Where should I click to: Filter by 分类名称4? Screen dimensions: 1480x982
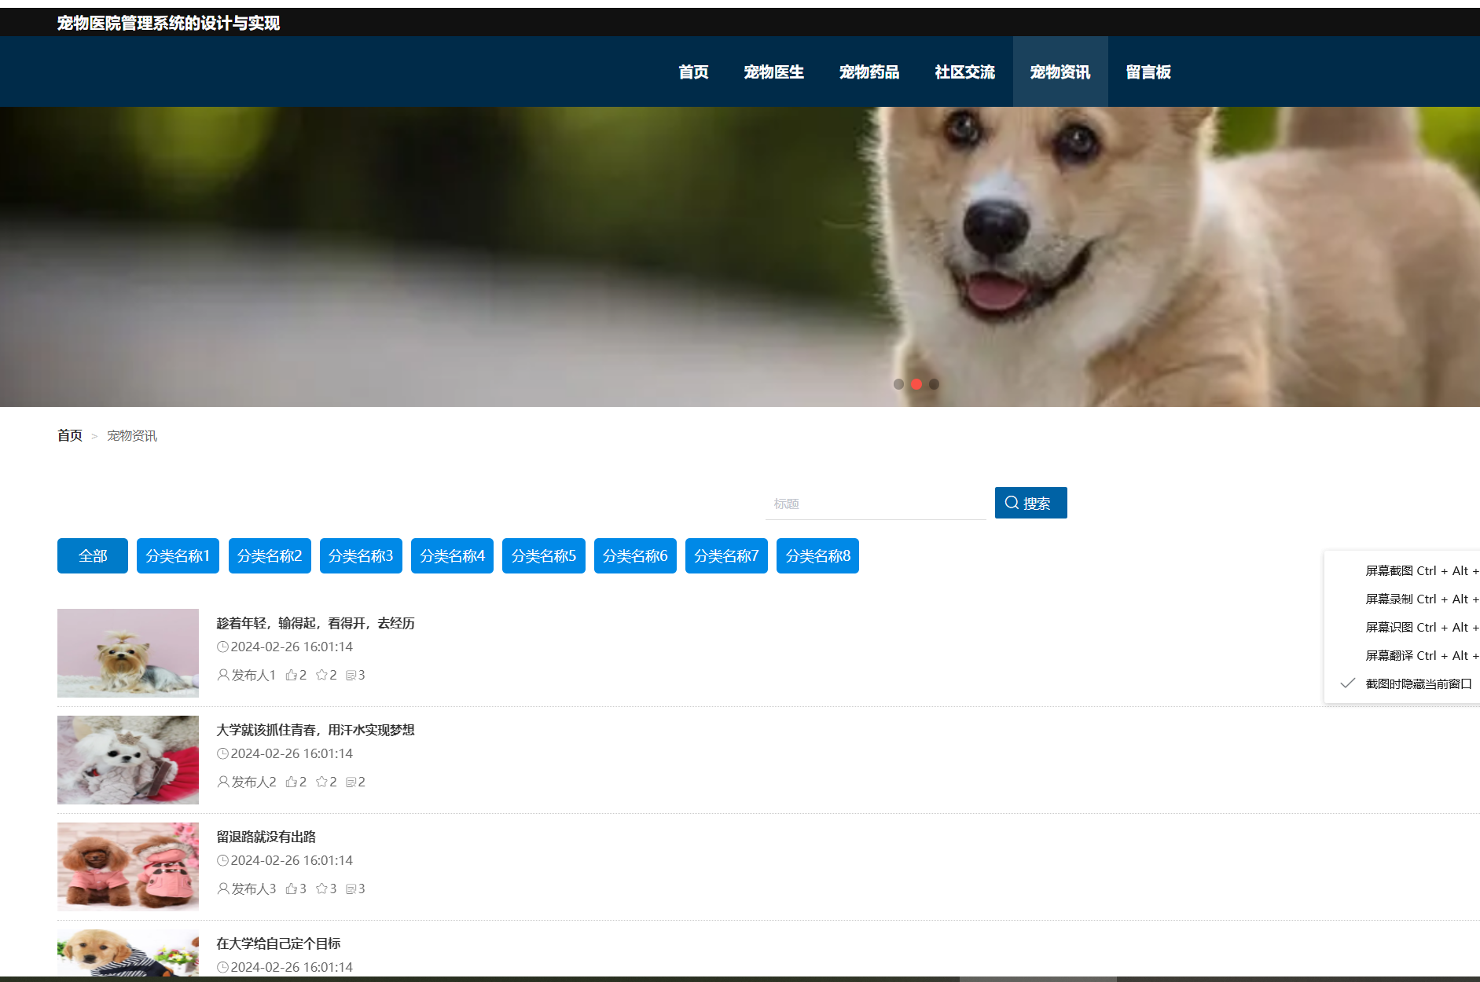452,555
